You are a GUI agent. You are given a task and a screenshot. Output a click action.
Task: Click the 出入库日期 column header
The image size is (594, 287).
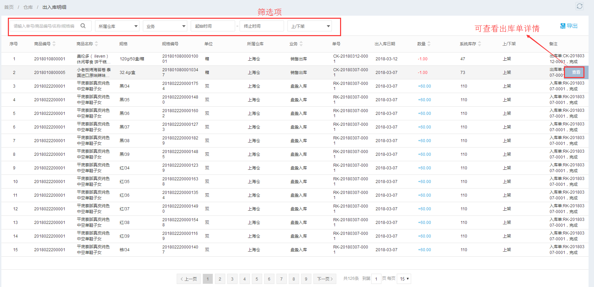[385, 44]
